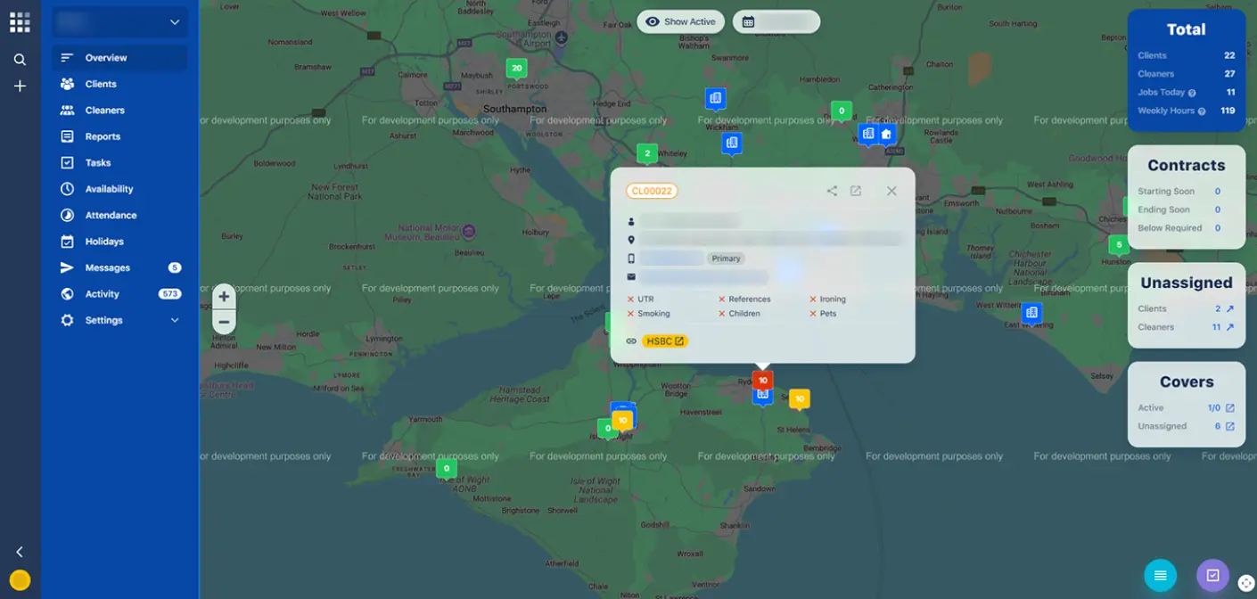Click the share icon in client popup
The image size is (1257, 599).
pos(832,191)
